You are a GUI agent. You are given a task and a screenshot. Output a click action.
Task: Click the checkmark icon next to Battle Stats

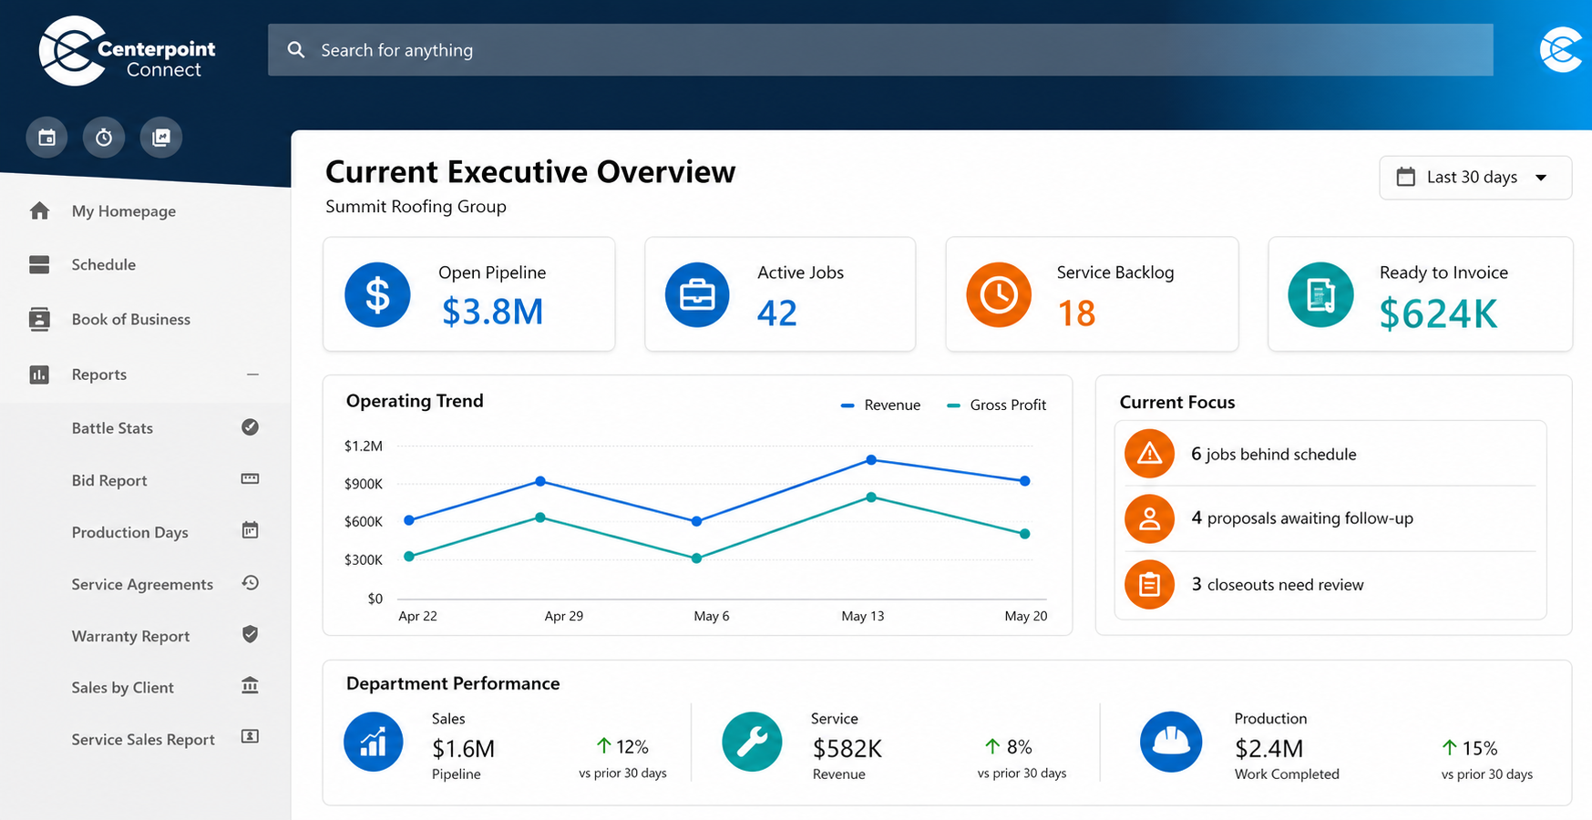pyautogui.click(x=250, y=427)
